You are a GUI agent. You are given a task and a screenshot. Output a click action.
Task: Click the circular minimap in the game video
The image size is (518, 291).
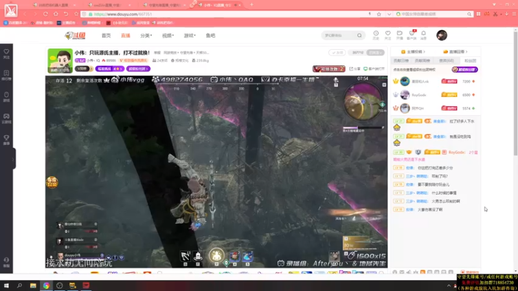(363, 102)
